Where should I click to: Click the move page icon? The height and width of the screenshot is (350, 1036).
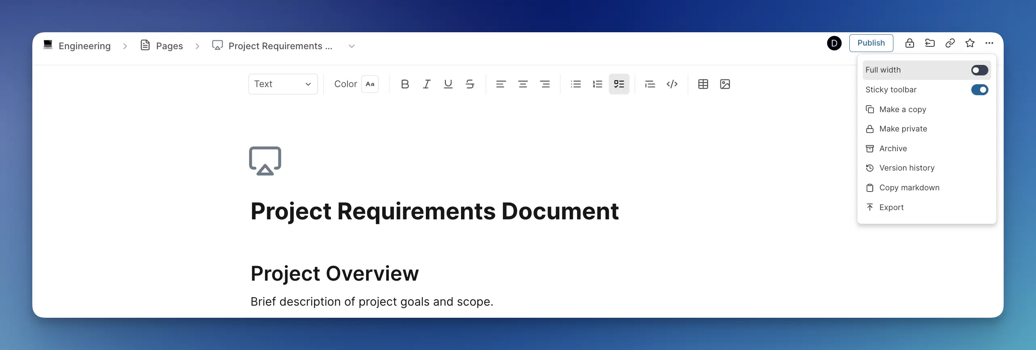point(930,43)
